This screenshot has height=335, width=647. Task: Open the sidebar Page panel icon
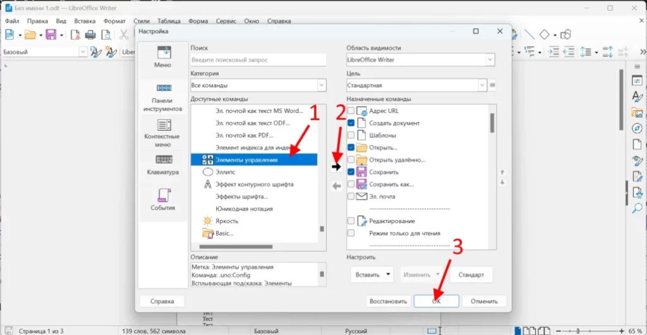pos(638,144)
